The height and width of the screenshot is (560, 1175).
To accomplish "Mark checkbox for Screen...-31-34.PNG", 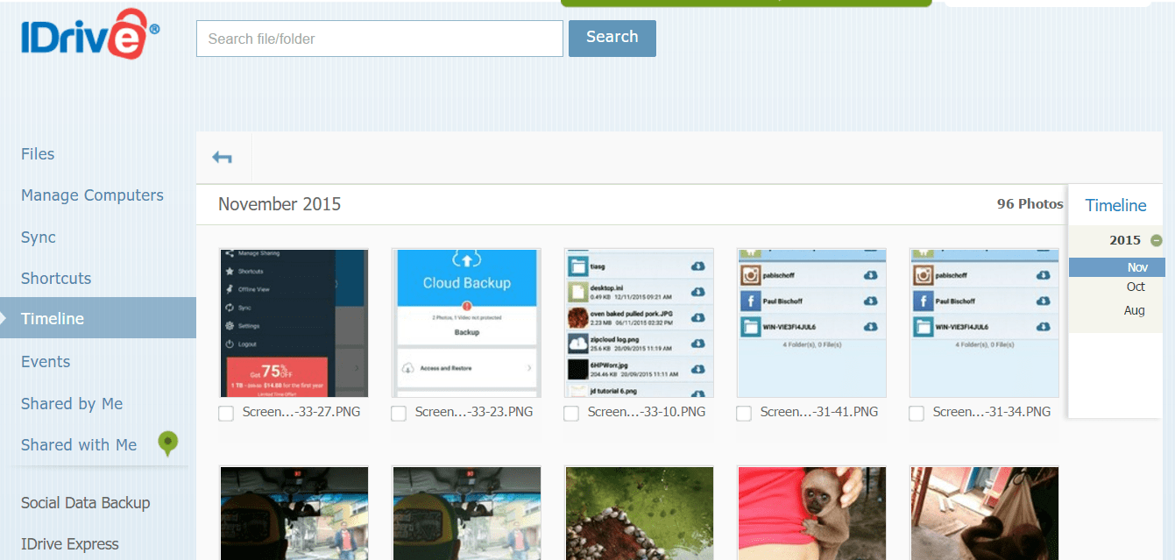I will pos(917,414).
